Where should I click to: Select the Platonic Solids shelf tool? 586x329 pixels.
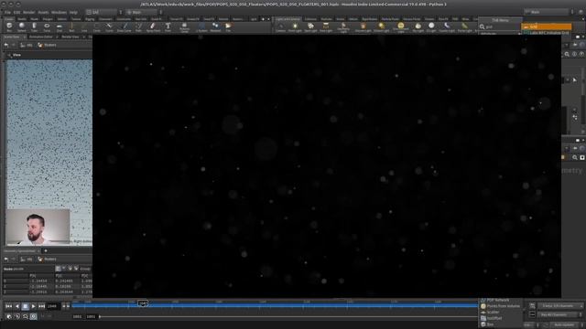[x=184, y=27]
